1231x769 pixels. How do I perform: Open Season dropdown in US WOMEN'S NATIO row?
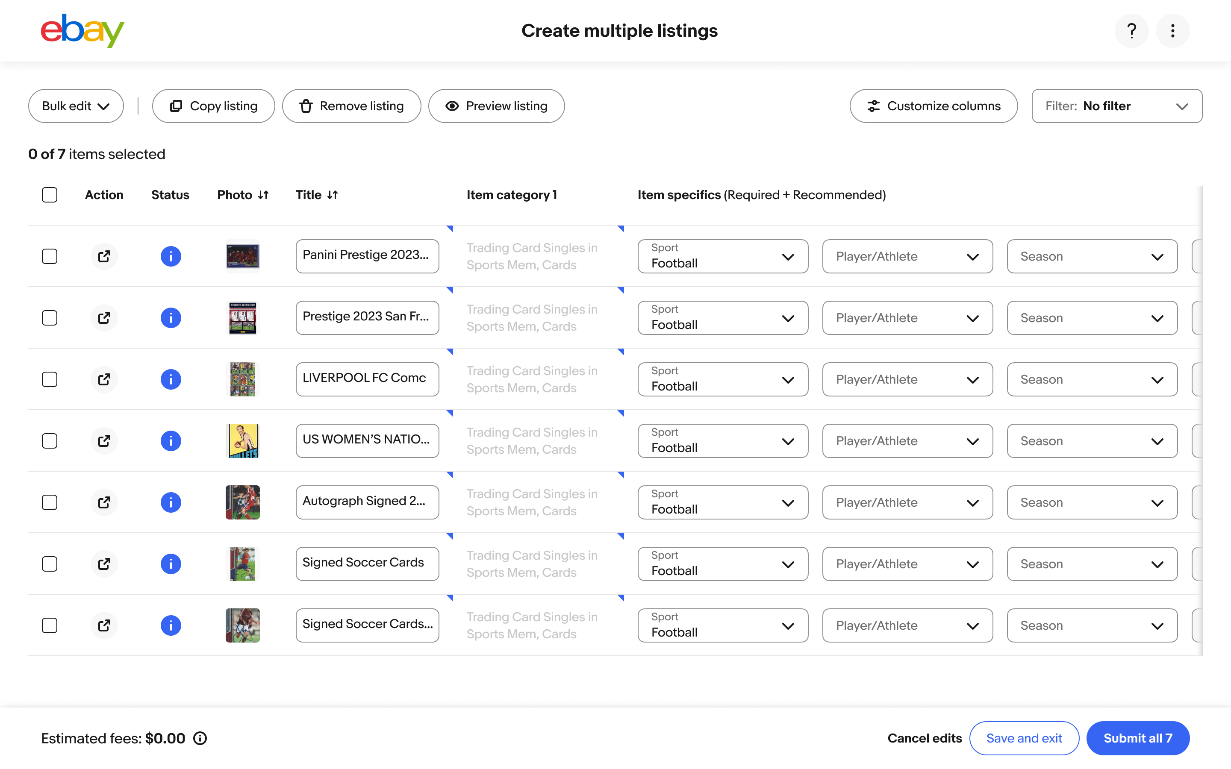coord(1092,441)
